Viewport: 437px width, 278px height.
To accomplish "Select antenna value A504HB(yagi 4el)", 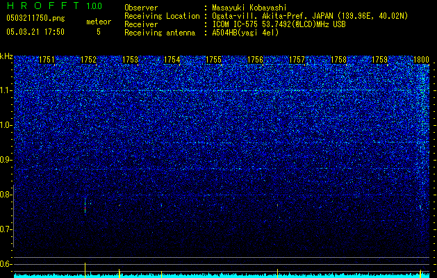I will pos(245,33).
